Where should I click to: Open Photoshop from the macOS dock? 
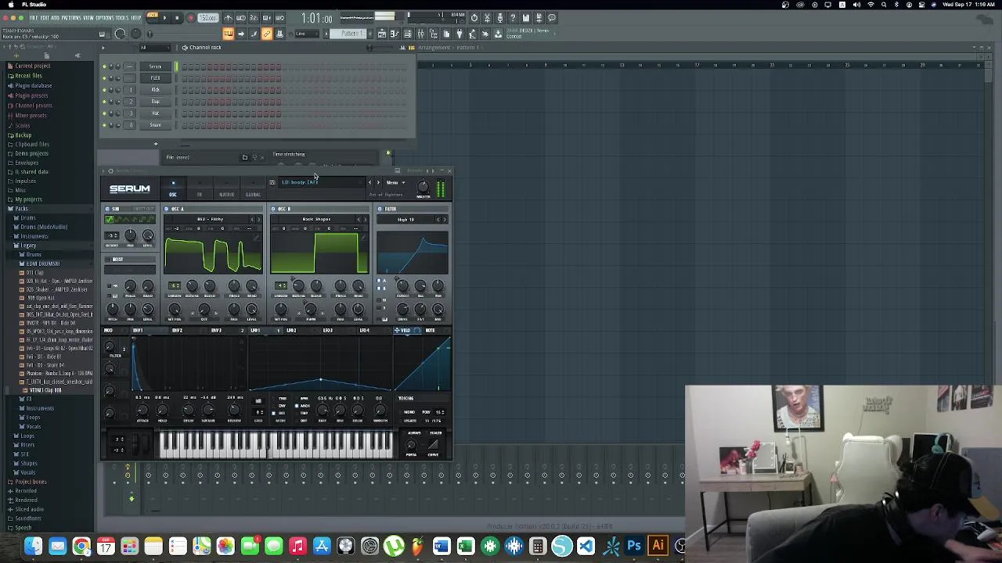[634, 546]
